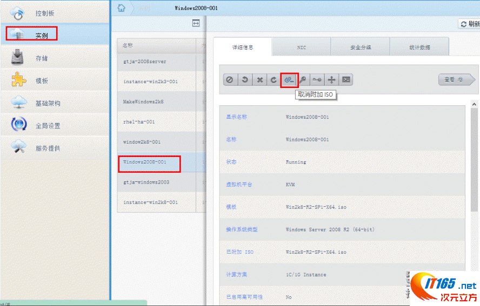Click the migrate instance cross-arrows icon
Viewport: 480px width, 306px height.
[x=331, y=80]
